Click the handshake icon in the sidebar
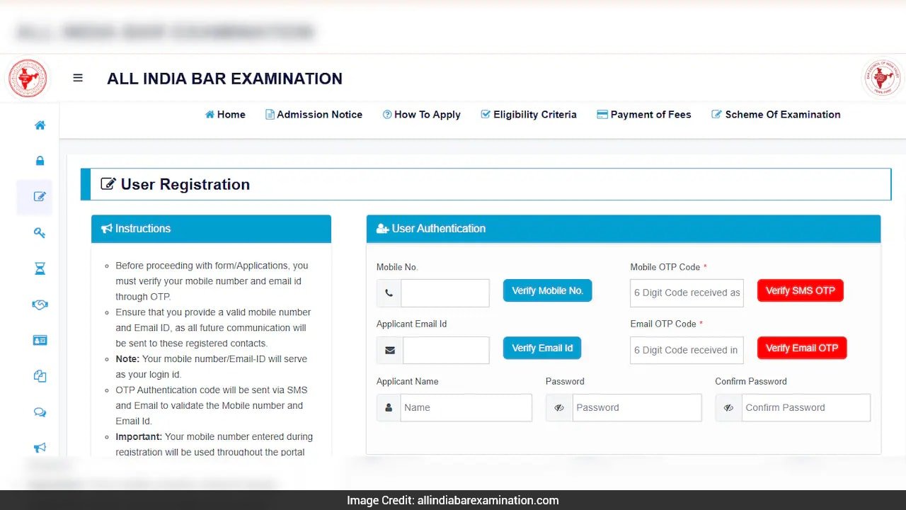This screenshot has height=510, width=906. [40, 305]
